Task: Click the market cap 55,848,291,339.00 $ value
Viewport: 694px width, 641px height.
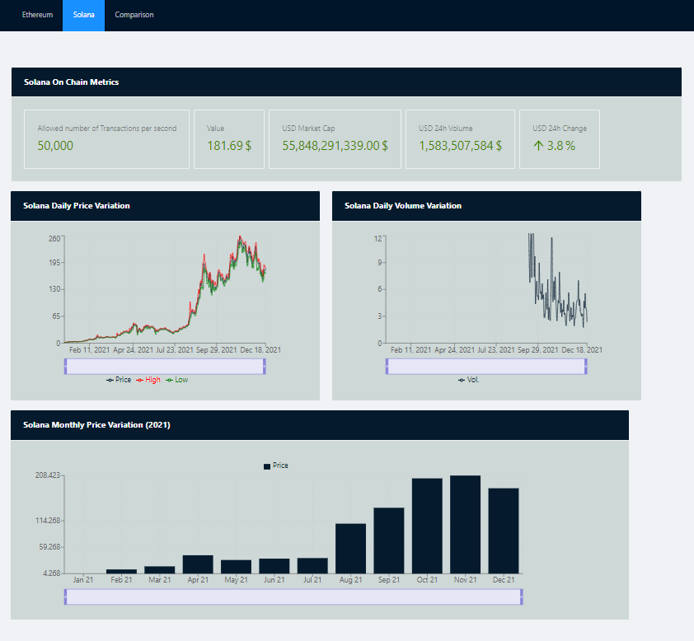Action: 335,146
